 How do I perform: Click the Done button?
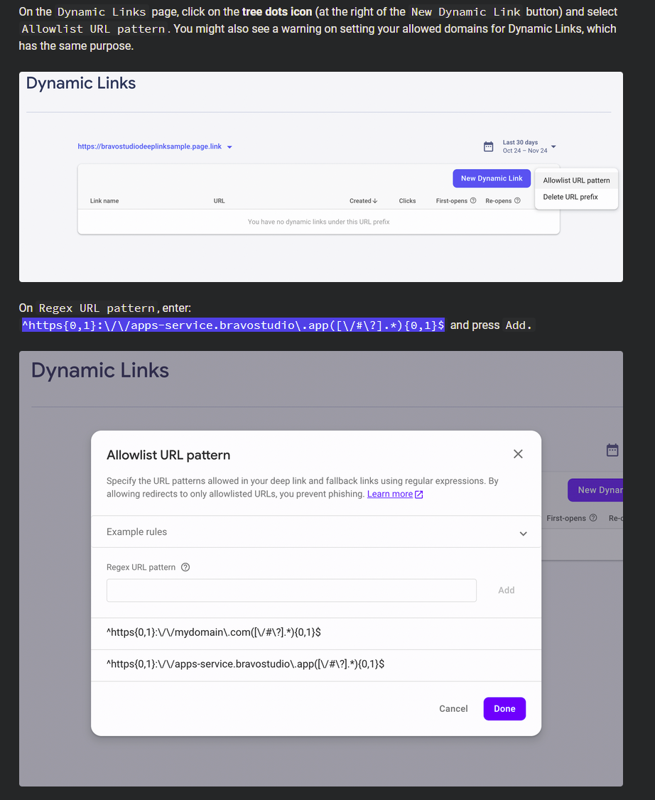pyautogui.click(x=504, y=708)
